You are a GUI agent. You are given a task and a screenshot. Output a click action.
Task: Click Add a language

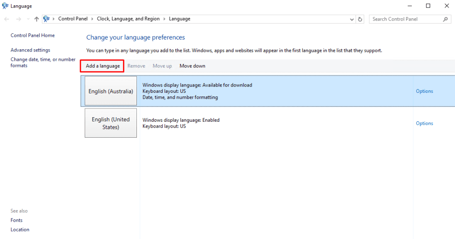click(x=103, y=66)
